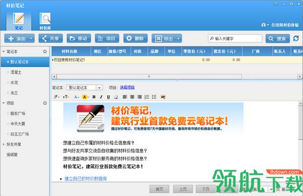The height and width of the screenshot is (196, 303).
Task: Open the 导出 export dropdown arrow
Action: pyautogui.click(x=179, y=38)
